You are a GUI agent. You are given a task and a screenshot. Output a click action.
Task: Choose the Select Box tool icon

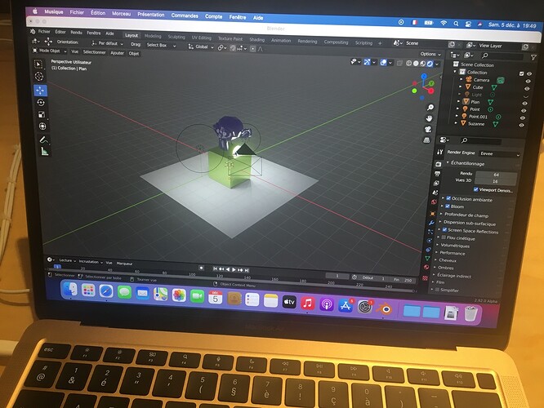pyautogui.click(x=39, y=64)
